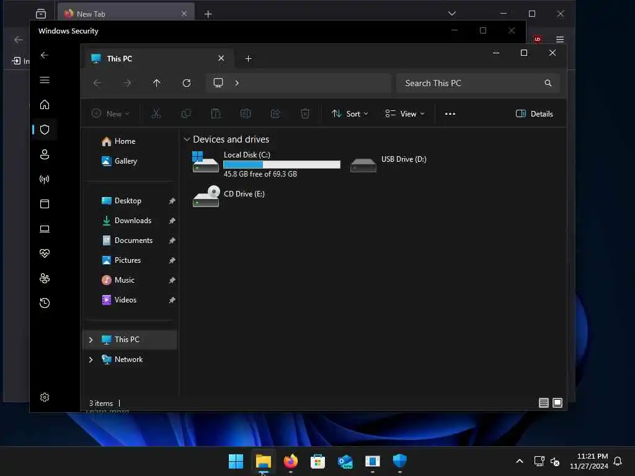Open Device security laptop icon
Image resolution: width=635 pixels, height=476 pixels.
(x=45, y=229)
